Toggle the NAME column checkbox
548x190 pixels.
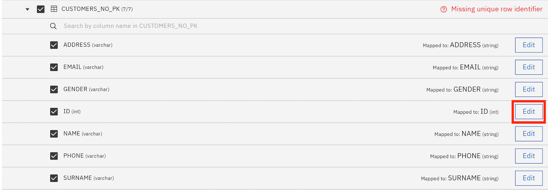pyautogui.click(x=54, y=134)
